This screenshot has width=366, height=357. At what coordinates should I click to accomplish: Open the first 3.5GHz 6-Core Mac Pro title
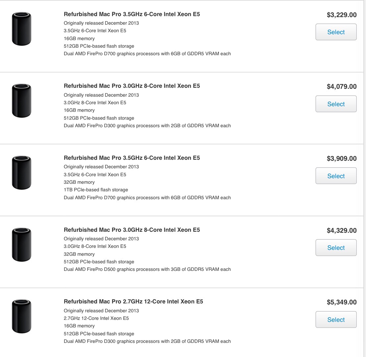[132, 14]
